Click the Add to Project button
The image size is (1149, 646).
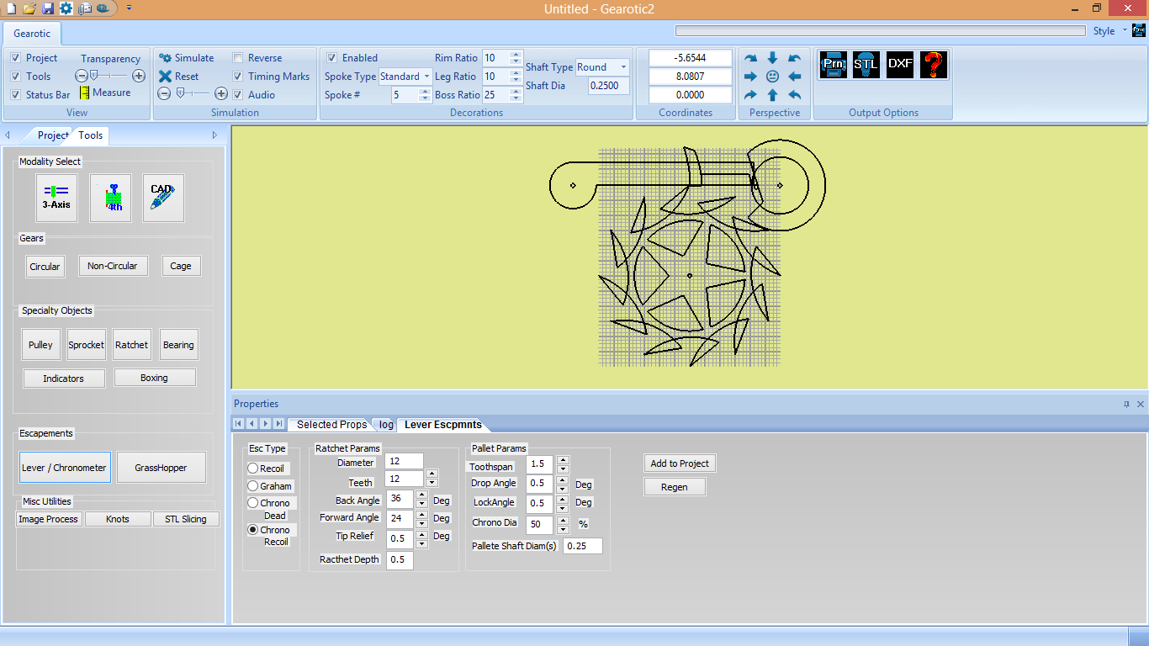680,463
